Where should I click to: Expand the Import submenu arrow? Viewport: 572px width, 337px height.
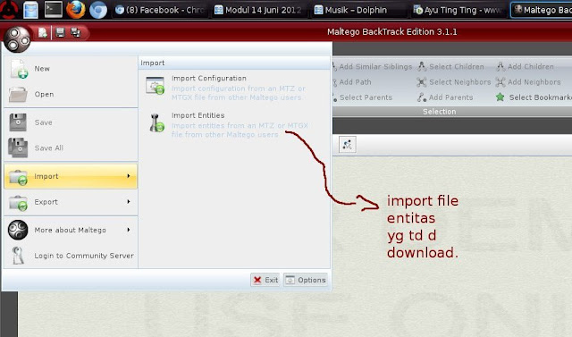pos(129,176)
